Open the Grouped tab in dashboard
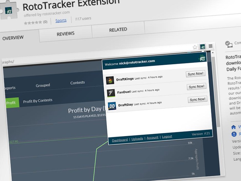This screenshot has height=181, width=241. point(43,85)
